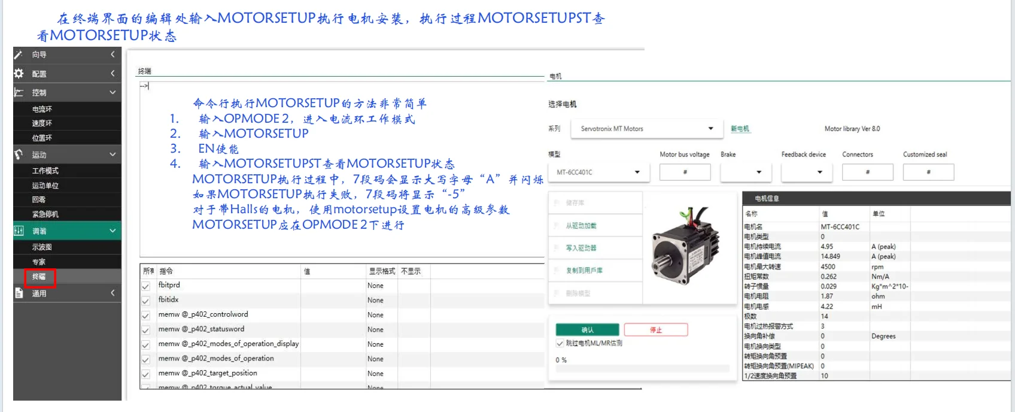Image resolution: width=1015 pixels, height=412 pixels.
Task: Expand the 通用 section chevron
Action: 113,293
